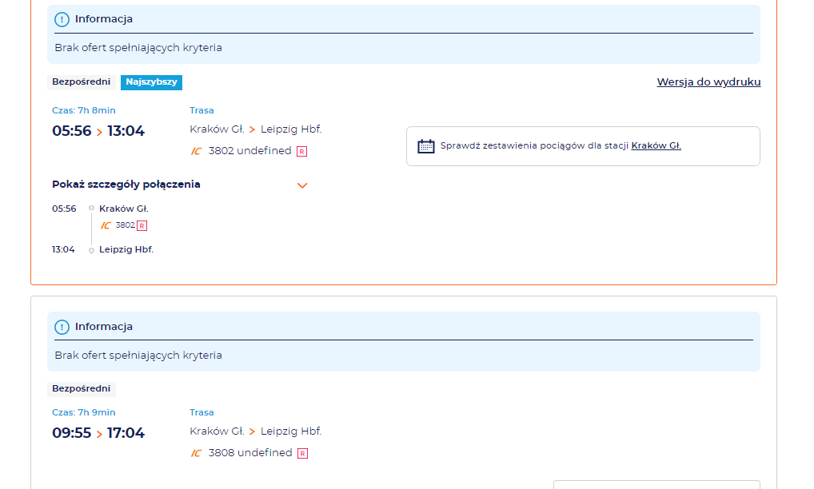Click IC logo beside 3802 undefined
Viewport: 814px width, 489px height.
tap(196, 151)
